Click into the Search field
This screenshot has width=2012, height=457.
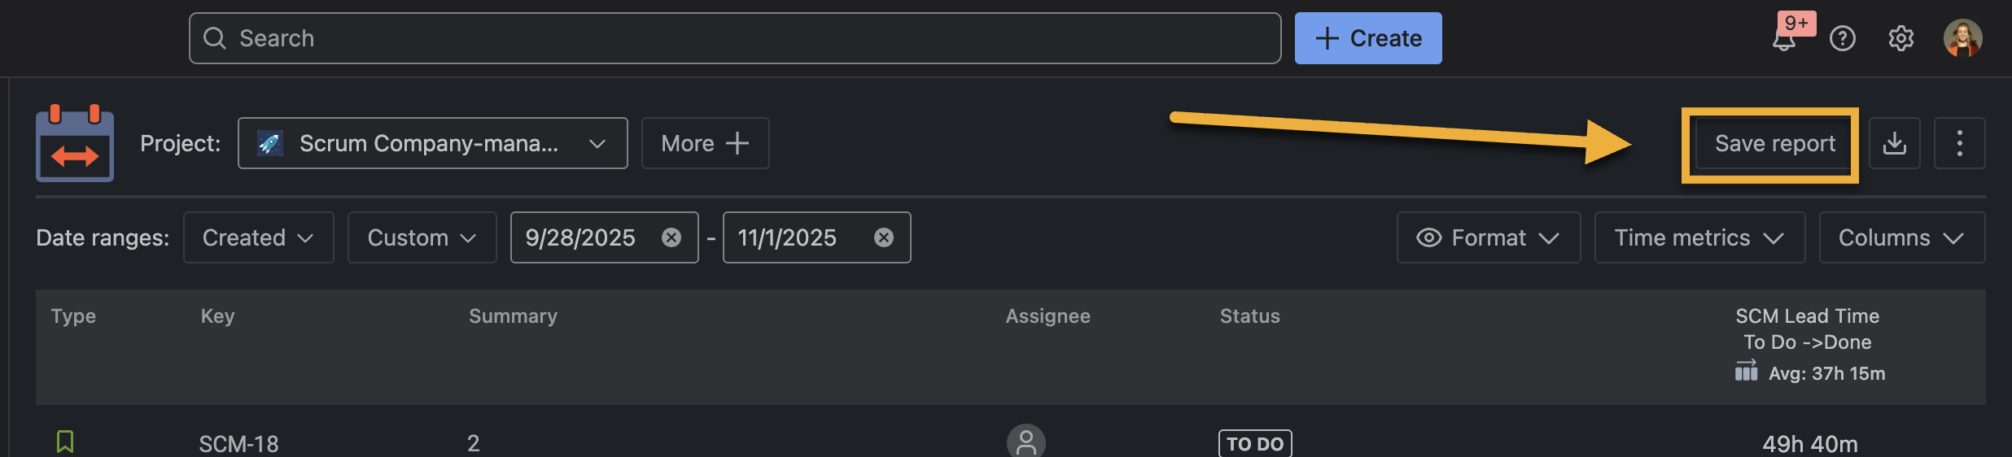point(733,38)
